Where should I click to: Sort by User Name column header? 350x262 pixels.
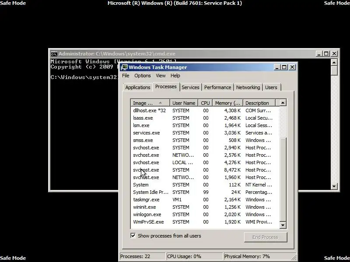(x=184, y=103)
